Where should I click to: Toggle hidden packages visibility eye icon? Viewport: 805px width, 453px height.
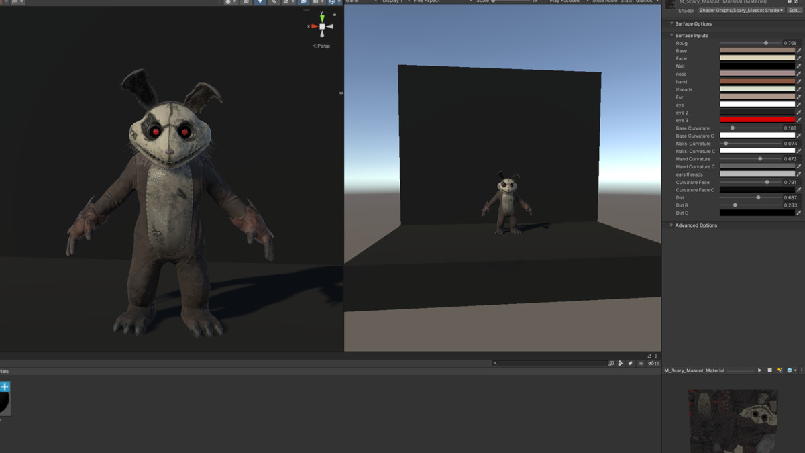652,364
